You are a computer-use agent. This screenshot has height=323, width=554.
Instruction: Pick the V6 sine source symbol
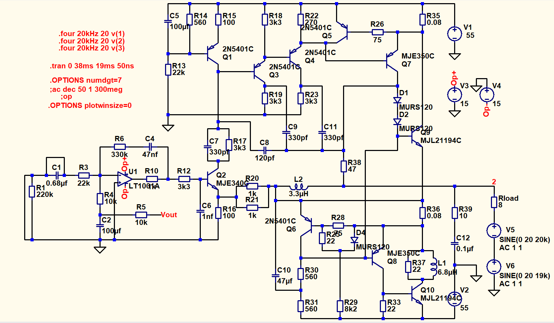click(x=494, y=267)
